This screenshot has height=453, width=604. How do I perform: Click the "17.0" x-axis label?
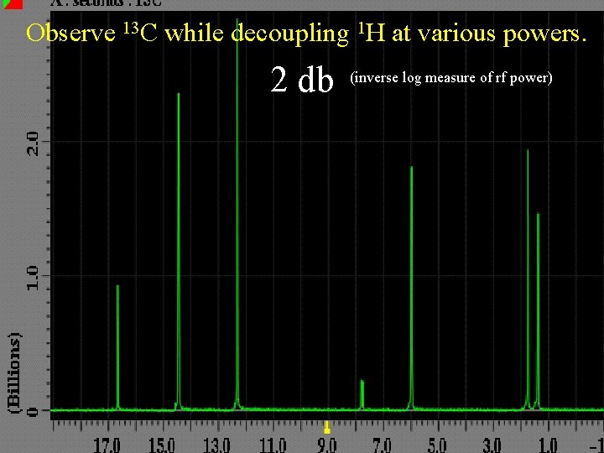click(x=107, y=446)
